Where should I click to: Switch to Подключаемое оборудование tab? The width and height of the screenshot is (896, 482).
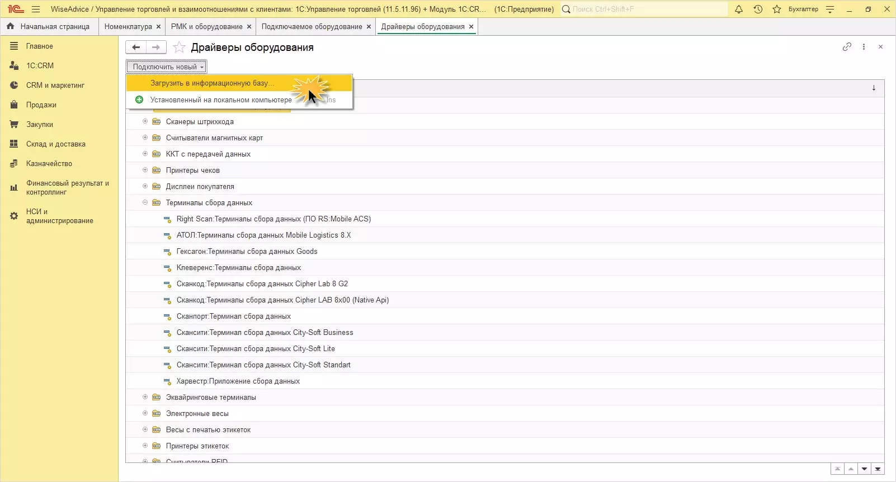click(x=312, y=26)
